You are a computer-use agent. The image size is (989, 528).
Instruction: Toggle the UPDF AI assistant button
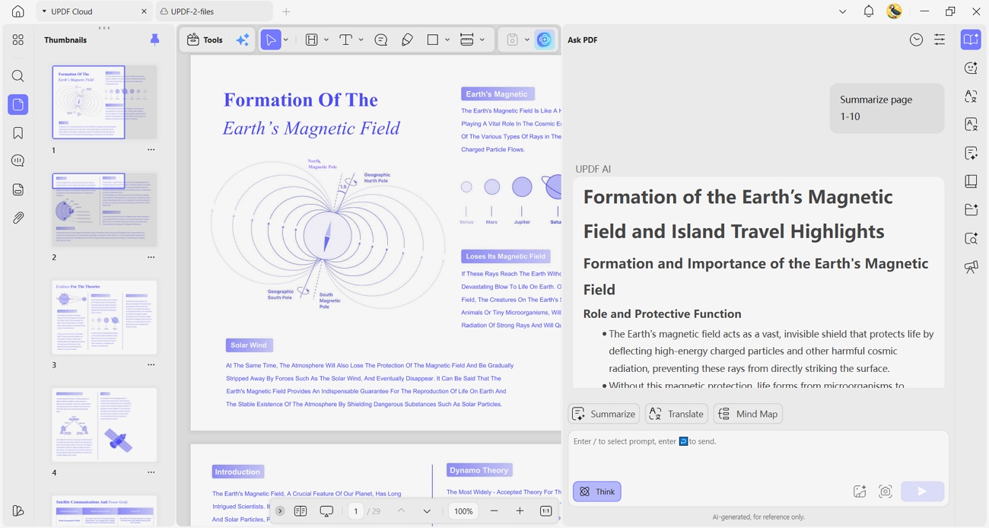point(545,40)
